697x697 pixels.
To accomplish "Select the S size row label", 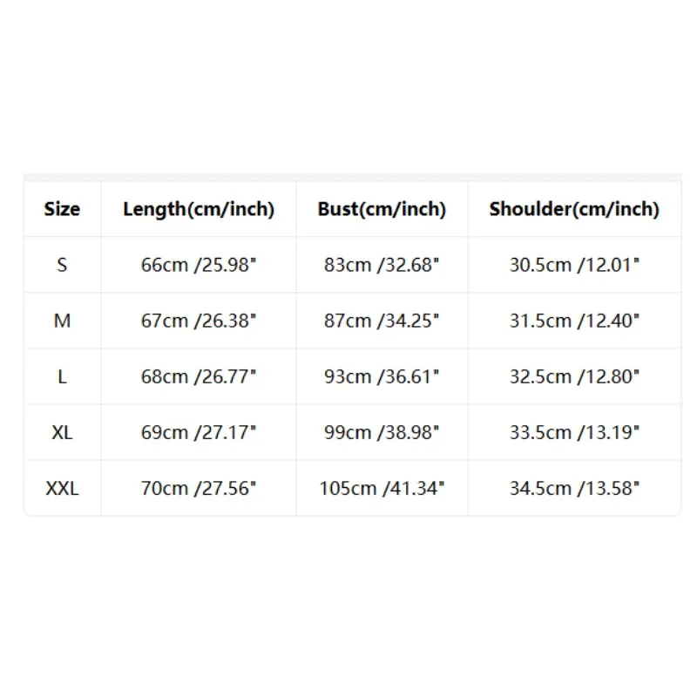I will 62,266.
